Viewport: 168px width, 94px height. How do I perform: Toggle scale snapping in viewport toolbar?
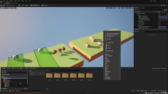(125, 8)
